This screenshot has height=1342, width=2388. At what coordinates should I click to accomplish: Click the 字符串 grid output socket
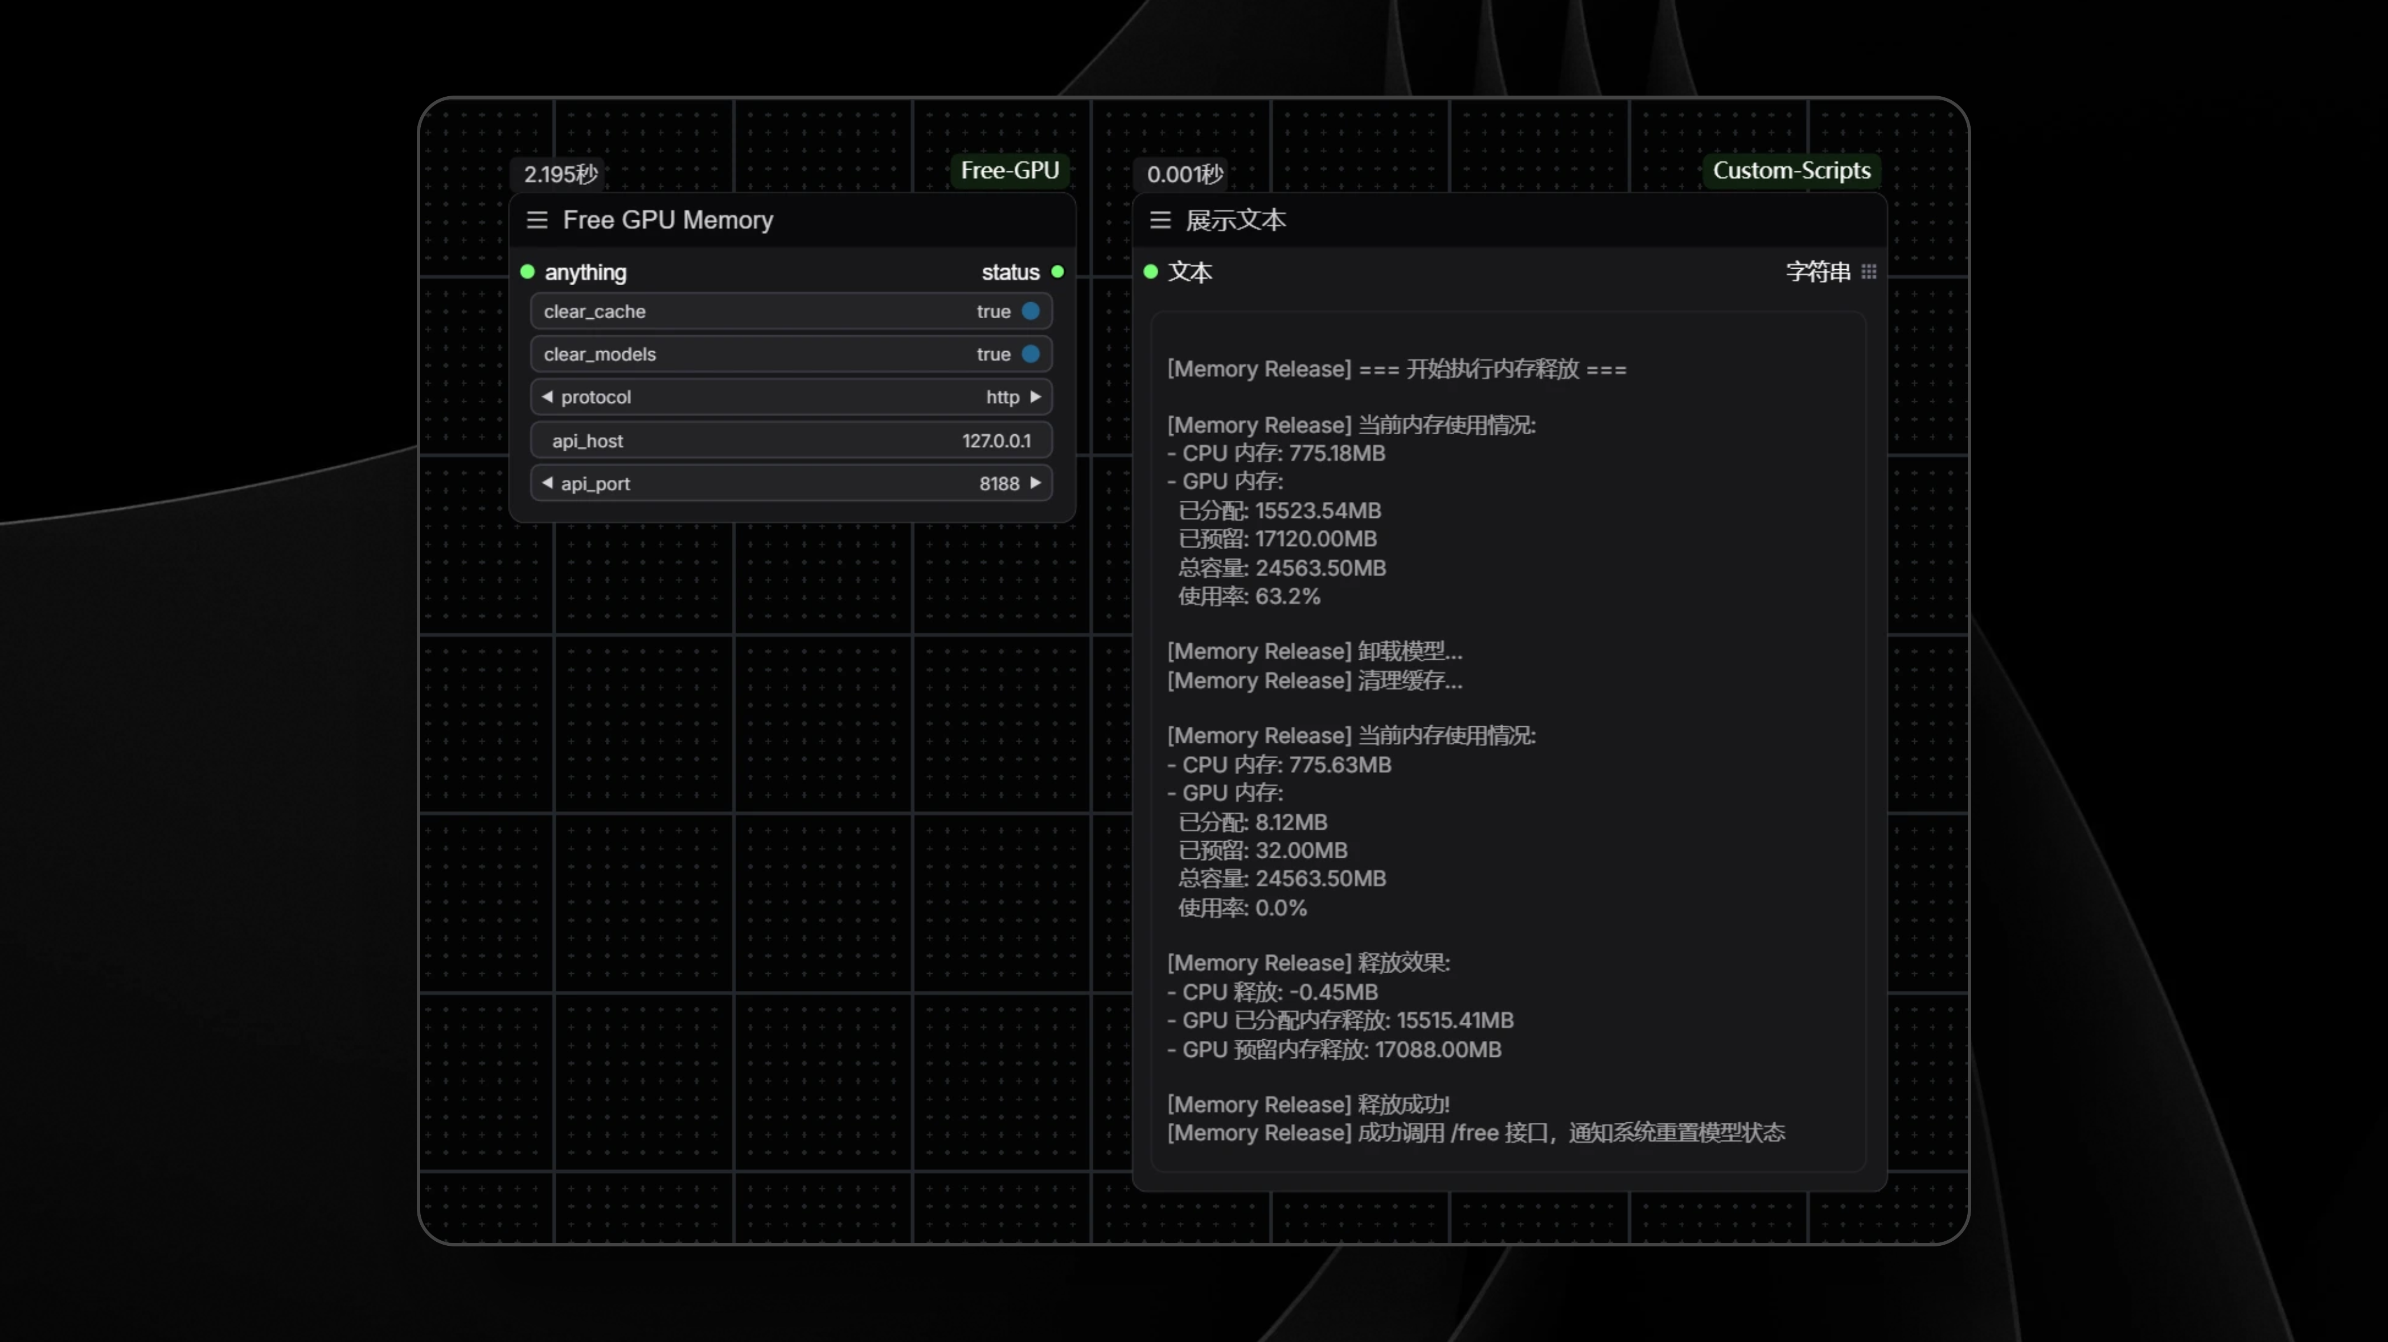pyautogui.click(x=1869, y=271)
